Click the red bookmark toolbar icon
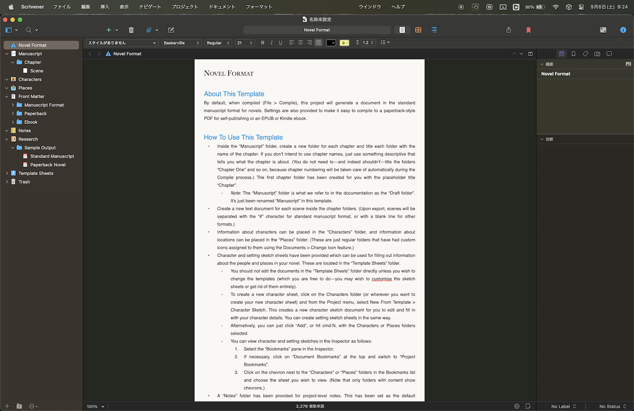 point(528,30)
